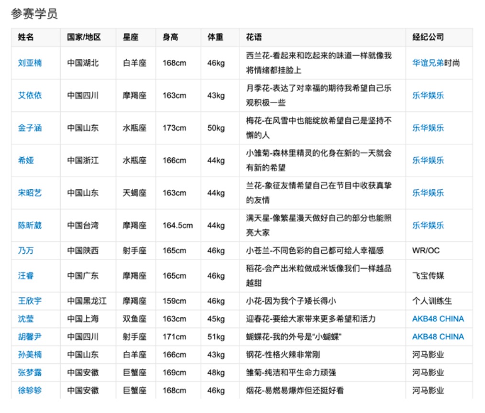Click the 金子涵 name link
The image size is (485, 413).
30,128
